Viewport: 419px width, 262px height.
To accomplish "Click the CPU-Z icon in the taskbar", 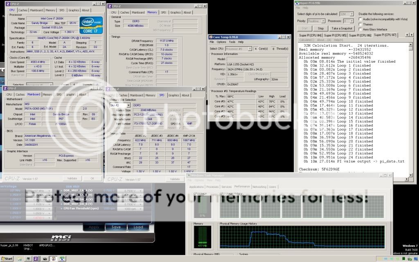I will [36, 259].
